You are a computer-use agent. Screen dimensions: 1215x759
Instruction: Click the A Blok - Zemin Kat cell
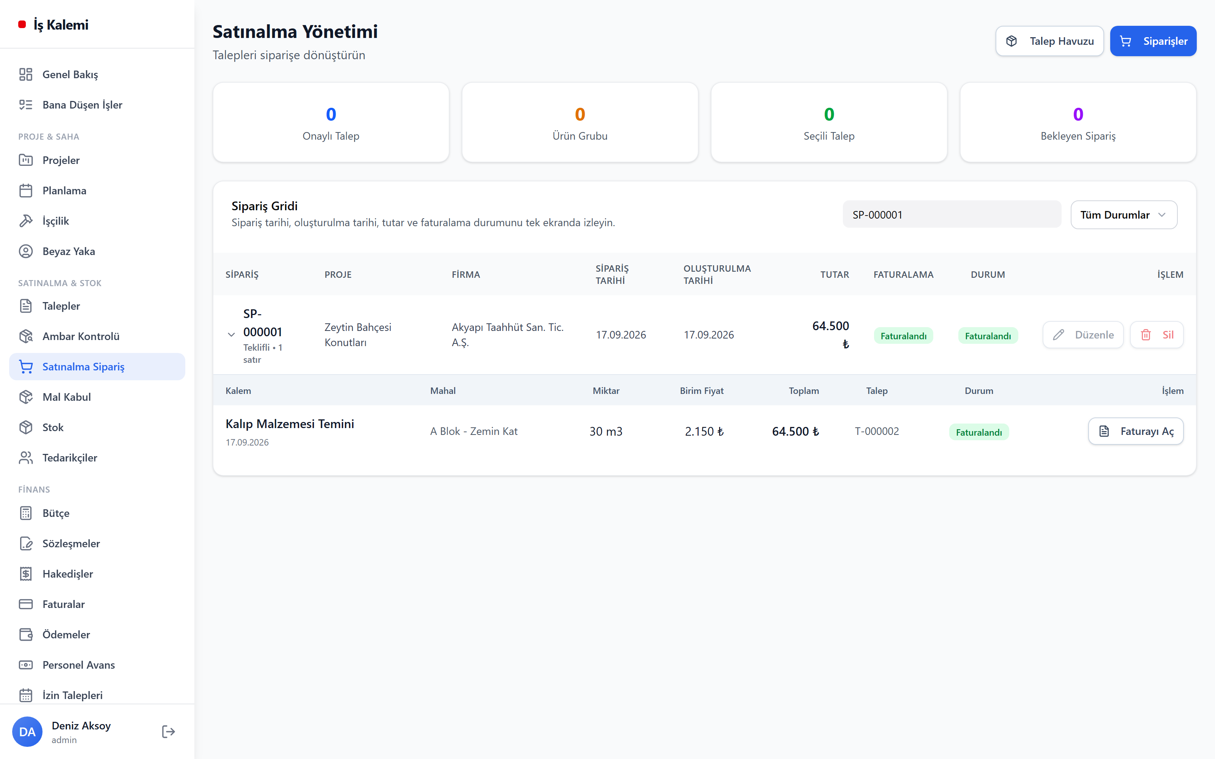coord(473,431)
